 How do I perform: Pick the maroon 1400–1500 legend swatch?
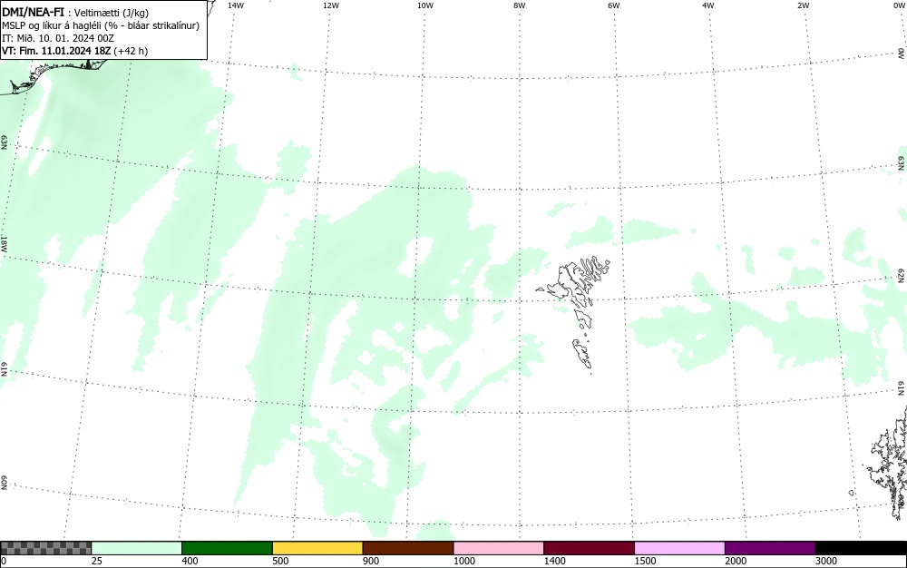pos(589,548)
